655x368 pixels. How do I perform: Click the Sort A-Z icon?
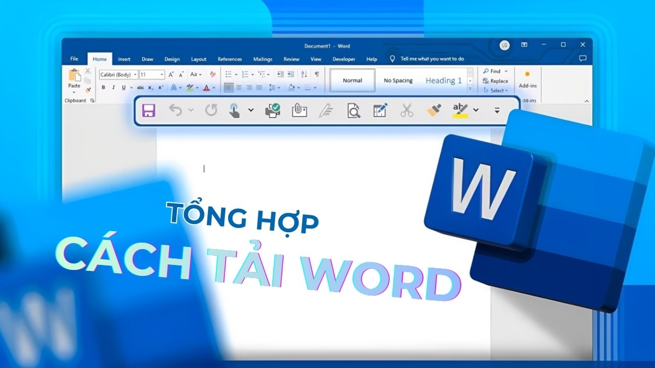[x=303, y=74]
